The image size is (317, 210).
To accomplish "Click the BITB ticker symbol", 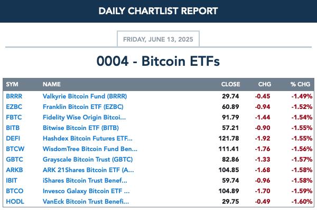I will pyautogui.click(x=13, y=128).
